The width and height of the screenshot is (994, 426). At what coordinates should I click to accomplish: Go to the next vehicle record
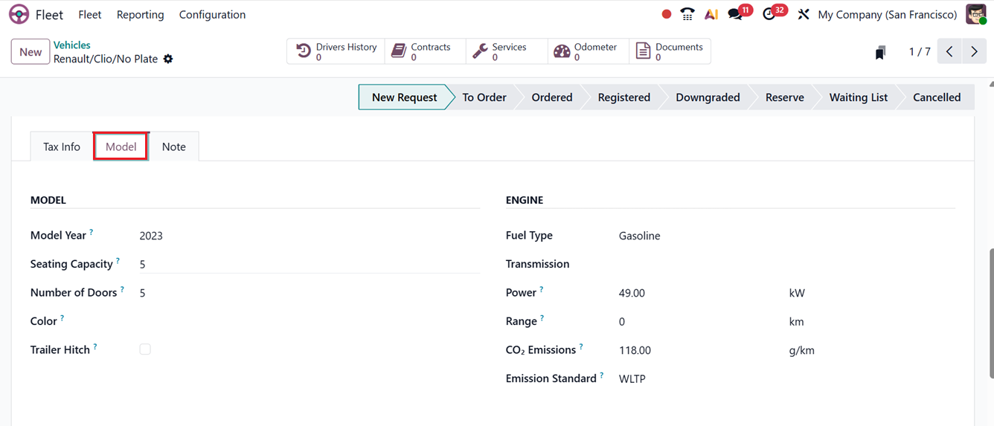[x=974, y=52]
